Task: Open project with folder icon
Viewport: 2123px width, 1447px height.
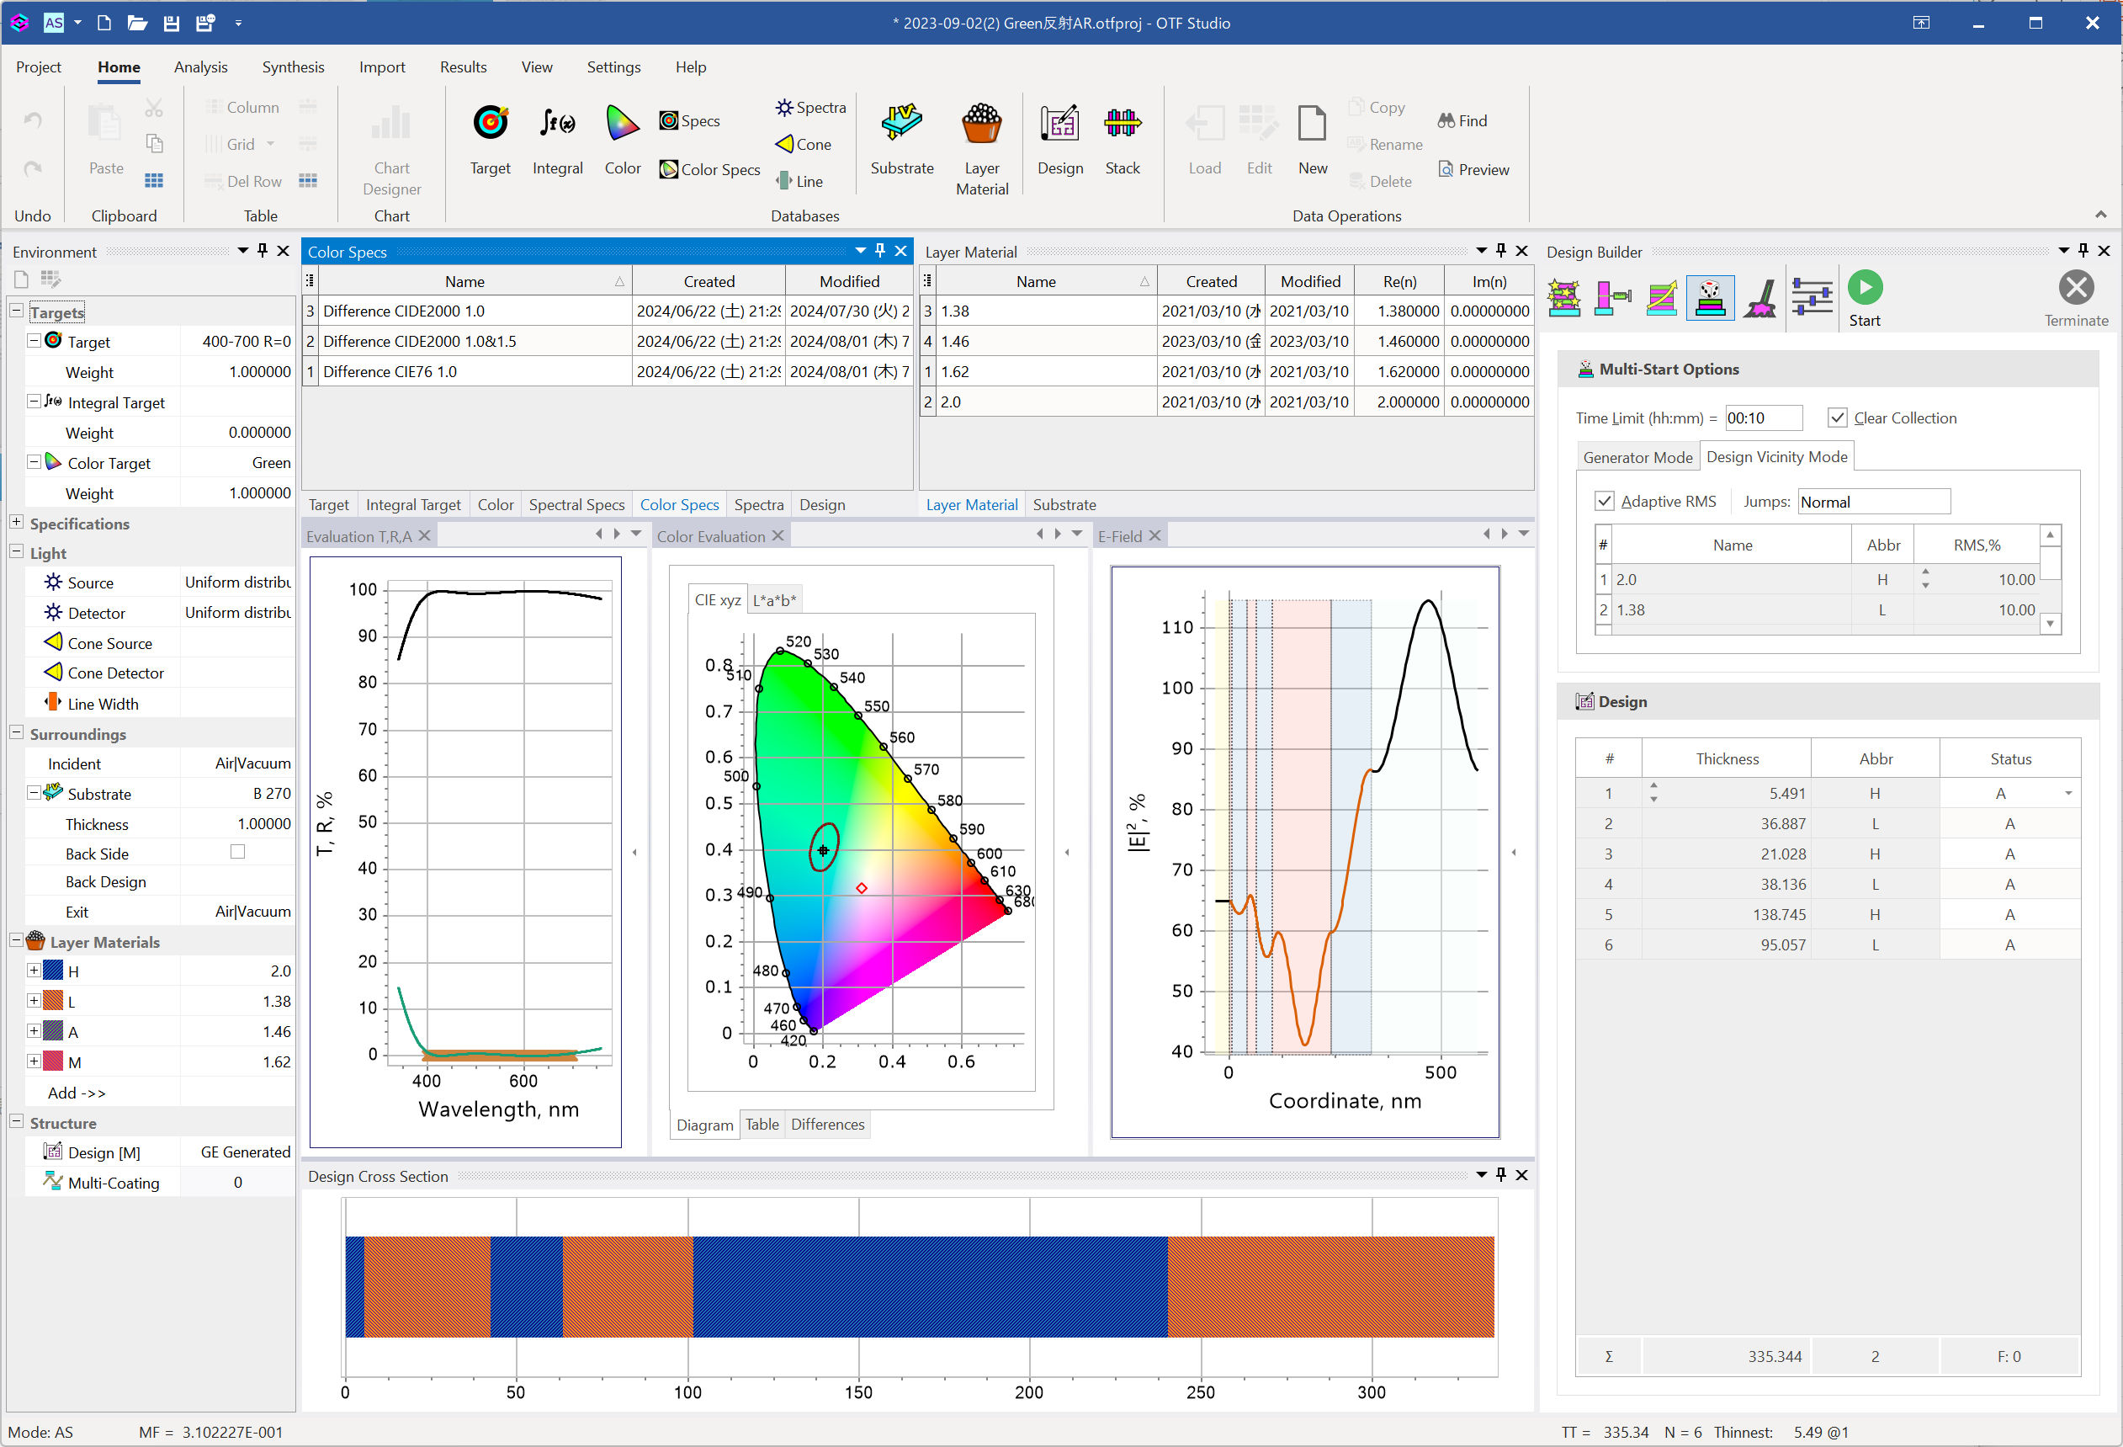Action: click(x=137, y=23)
